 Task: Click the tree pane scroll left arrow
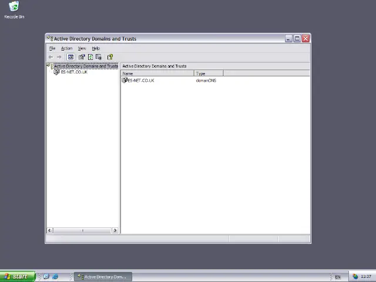coord(49,230)
